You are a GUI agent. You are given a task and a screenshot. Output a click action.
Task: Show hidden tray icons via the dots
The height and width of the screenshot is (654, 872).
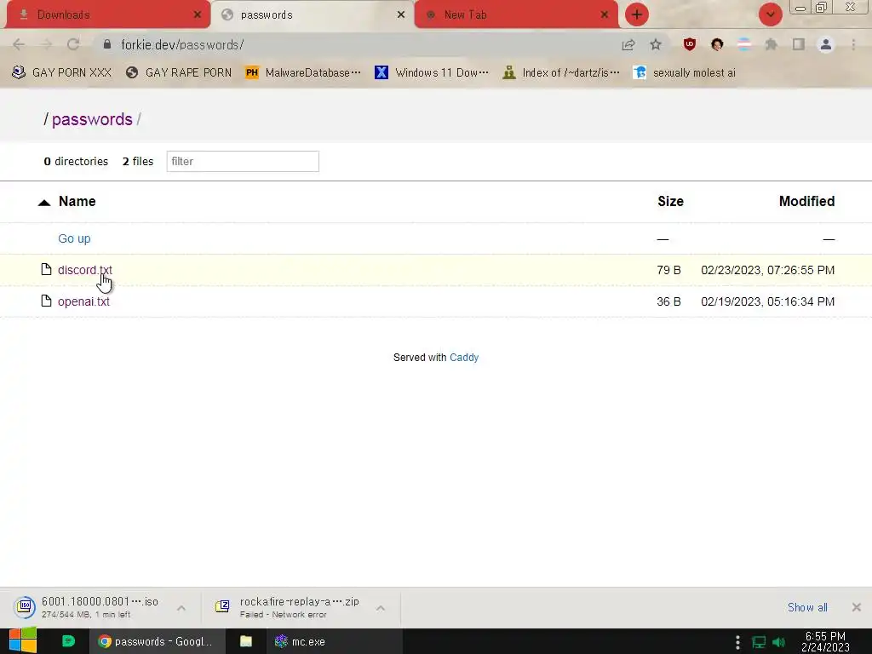[x=737, y=642]
